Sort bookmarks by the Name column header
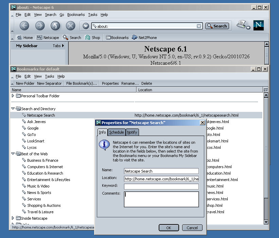279x238 pixels. point(73,90)
